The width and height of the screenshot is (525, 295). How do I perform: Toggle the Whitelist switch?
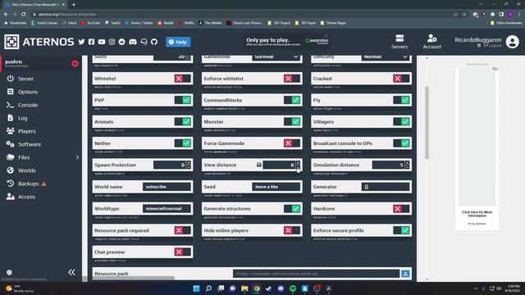pos(183,79)
